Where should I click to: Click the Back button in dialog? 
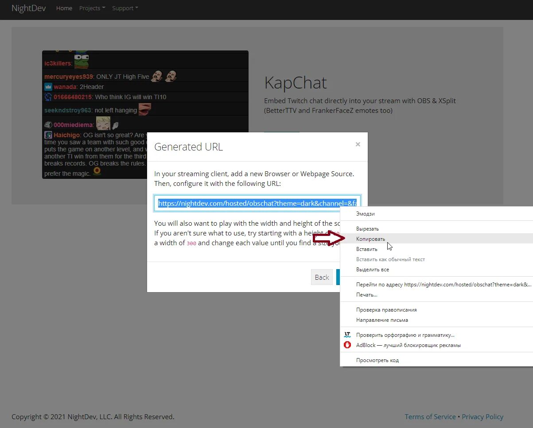click(322, 277)
